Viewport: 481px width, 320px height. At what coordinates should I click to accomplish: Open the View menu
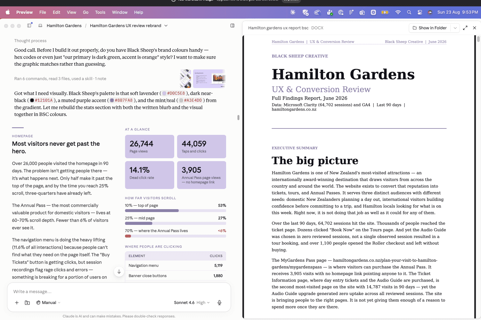coord(71,12)
